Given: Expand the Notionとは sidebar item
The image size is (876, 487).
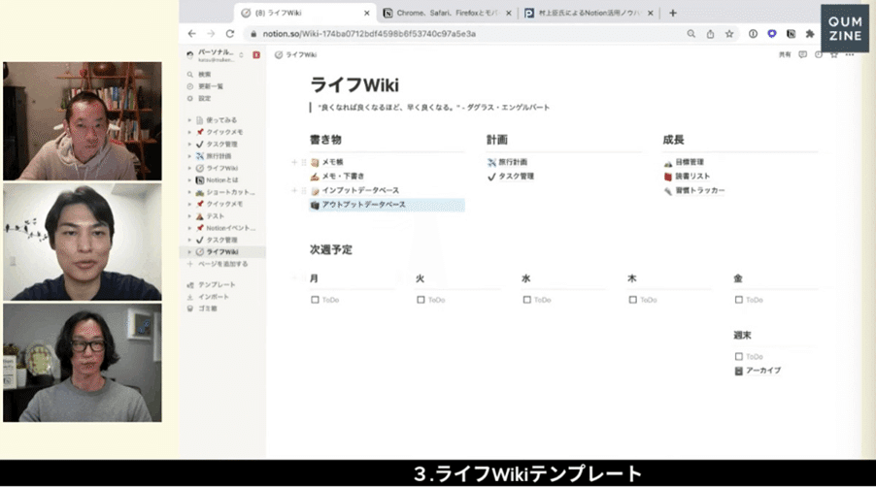Looking at the screenshot, I should 189,179.
